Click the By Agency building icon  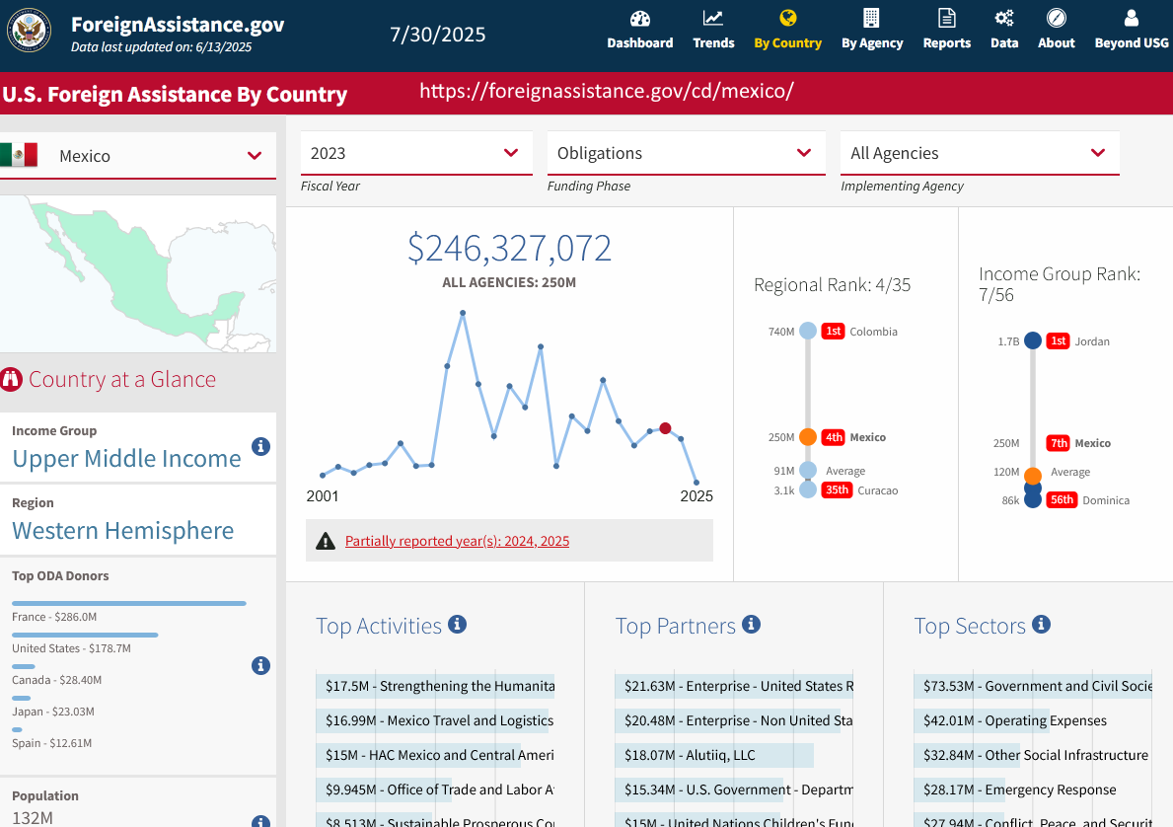tap(871, 18)
